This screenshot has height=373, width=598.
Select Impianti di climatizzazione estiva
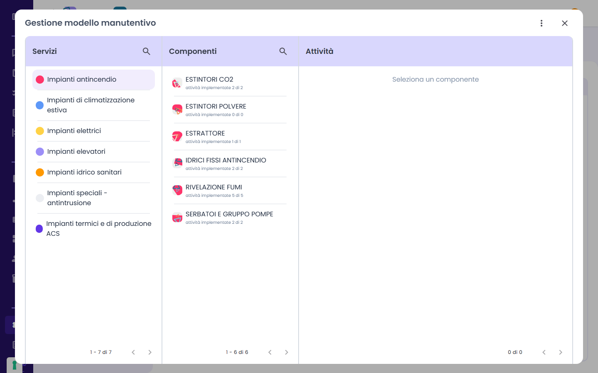pyautogui.click(x=93, y=105)
